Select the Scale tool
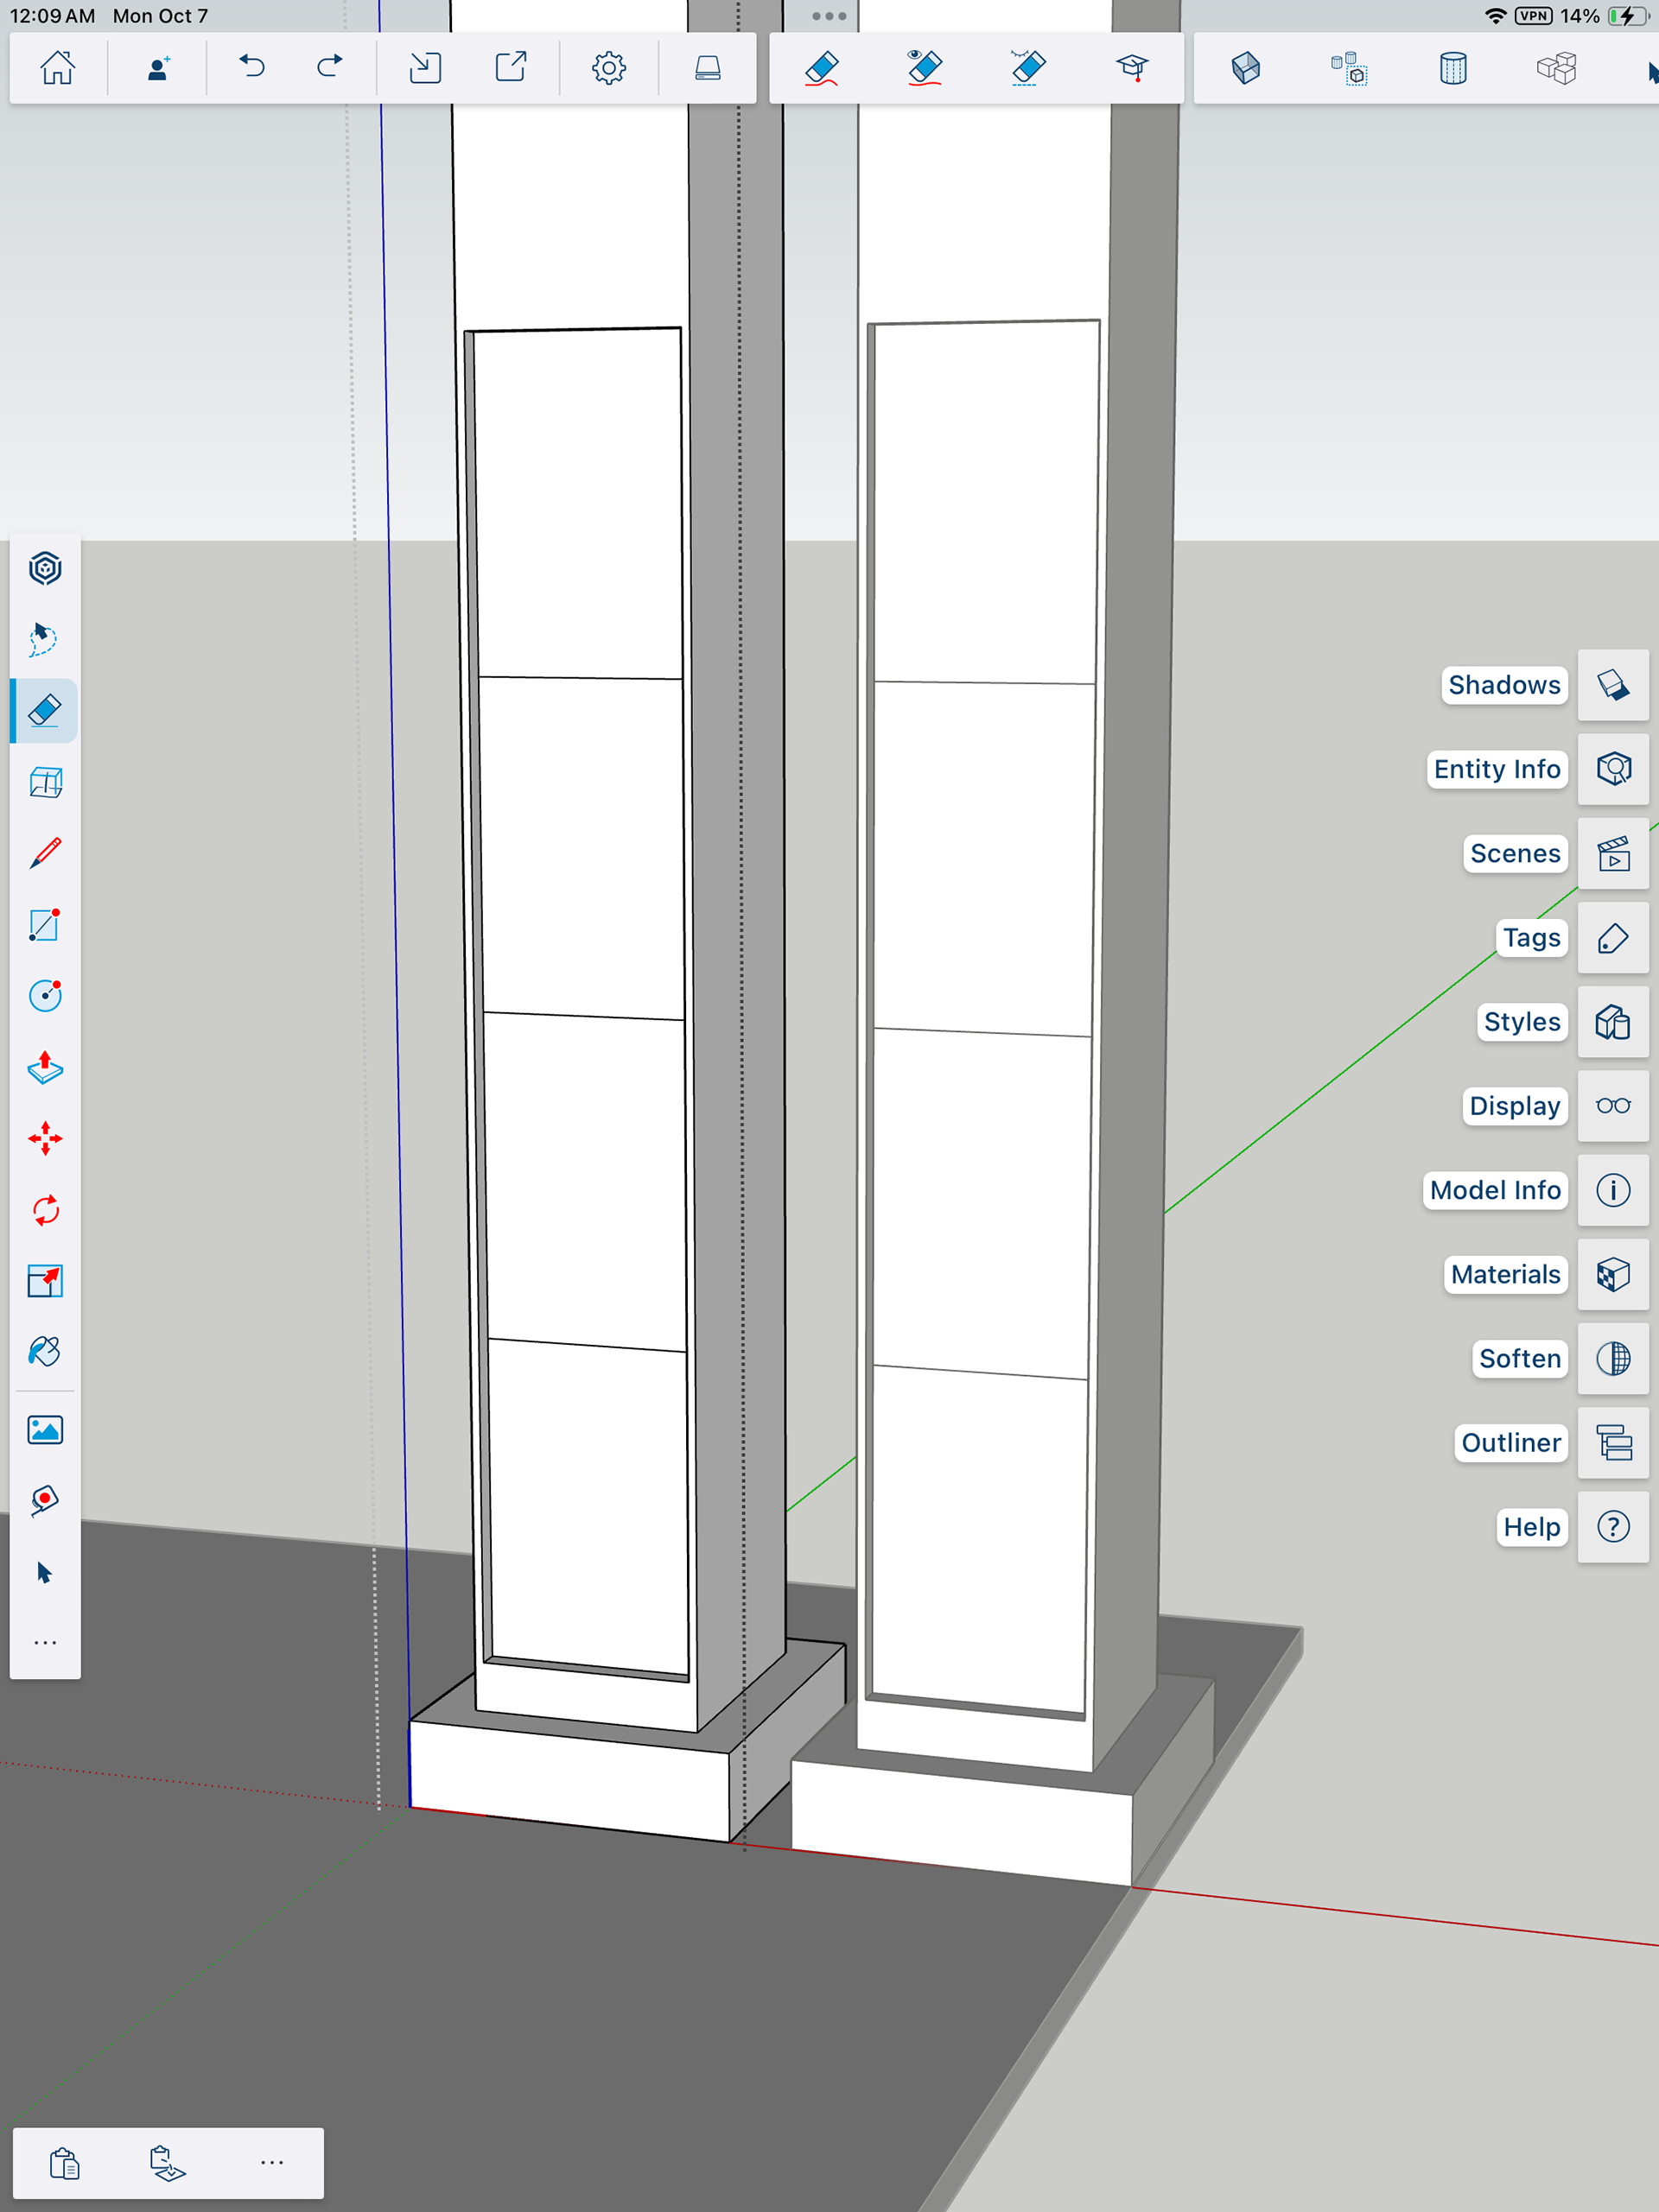 [x=45, y=1281]
